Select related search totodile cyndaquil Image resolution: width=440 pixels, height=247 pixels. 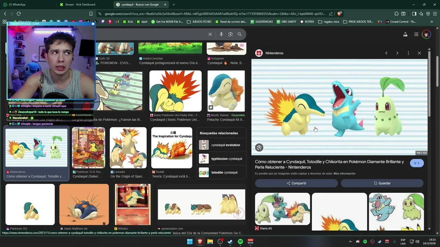[222, 172]
